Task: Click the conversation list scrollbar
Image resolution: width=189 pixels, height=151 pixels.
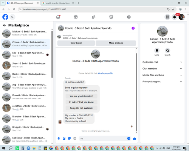Action: coord(52,54)
